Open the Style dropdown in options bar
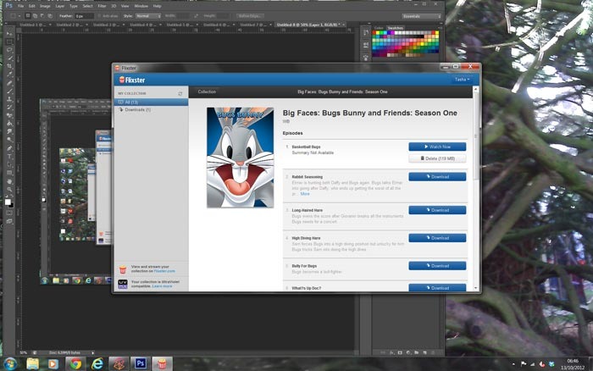 148,16
